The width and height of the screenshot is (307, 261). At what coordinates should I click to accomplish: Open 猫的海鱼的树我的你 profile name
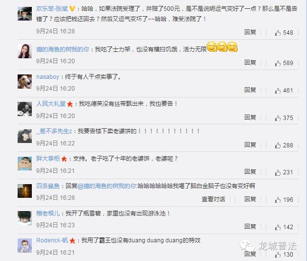tap(63, 49)
